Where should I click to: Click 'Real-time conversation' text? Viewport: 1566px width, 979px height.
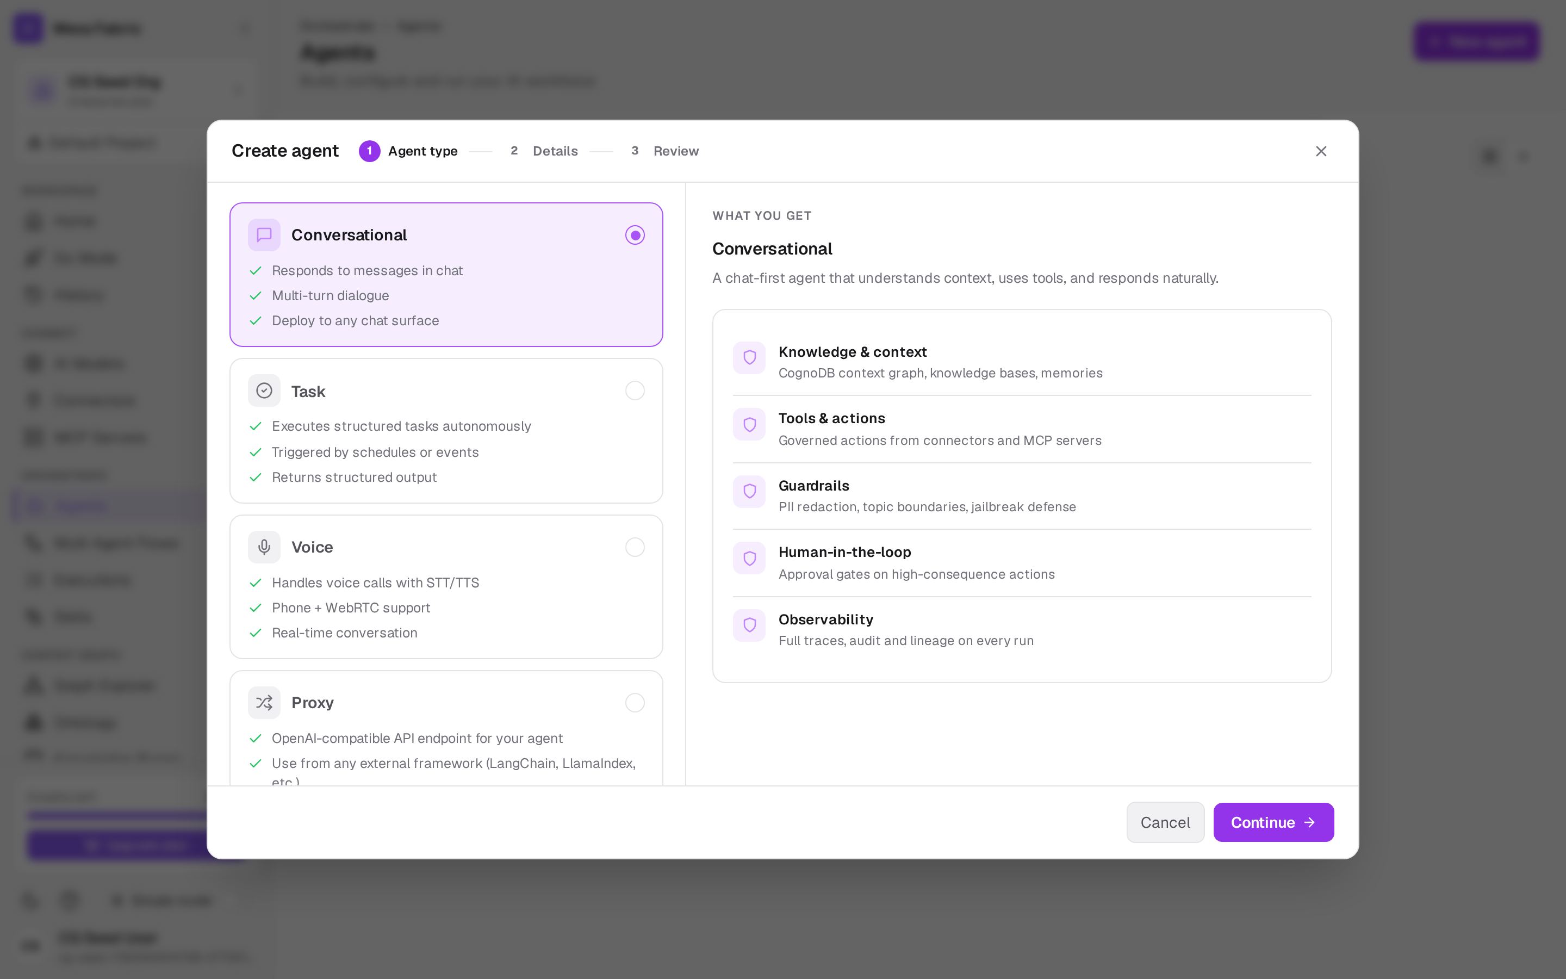(344, 633)
